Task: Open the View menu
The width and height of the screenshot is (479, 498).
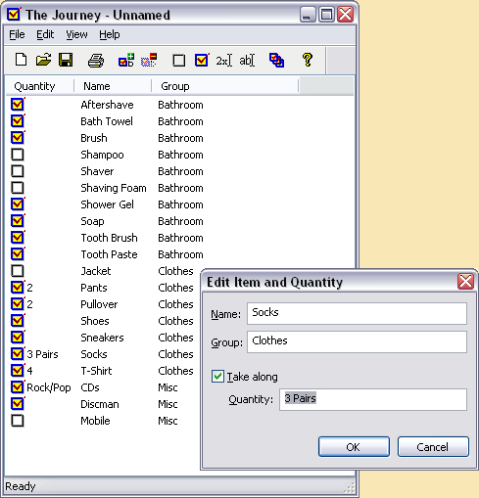Action: tap(76, 34)
